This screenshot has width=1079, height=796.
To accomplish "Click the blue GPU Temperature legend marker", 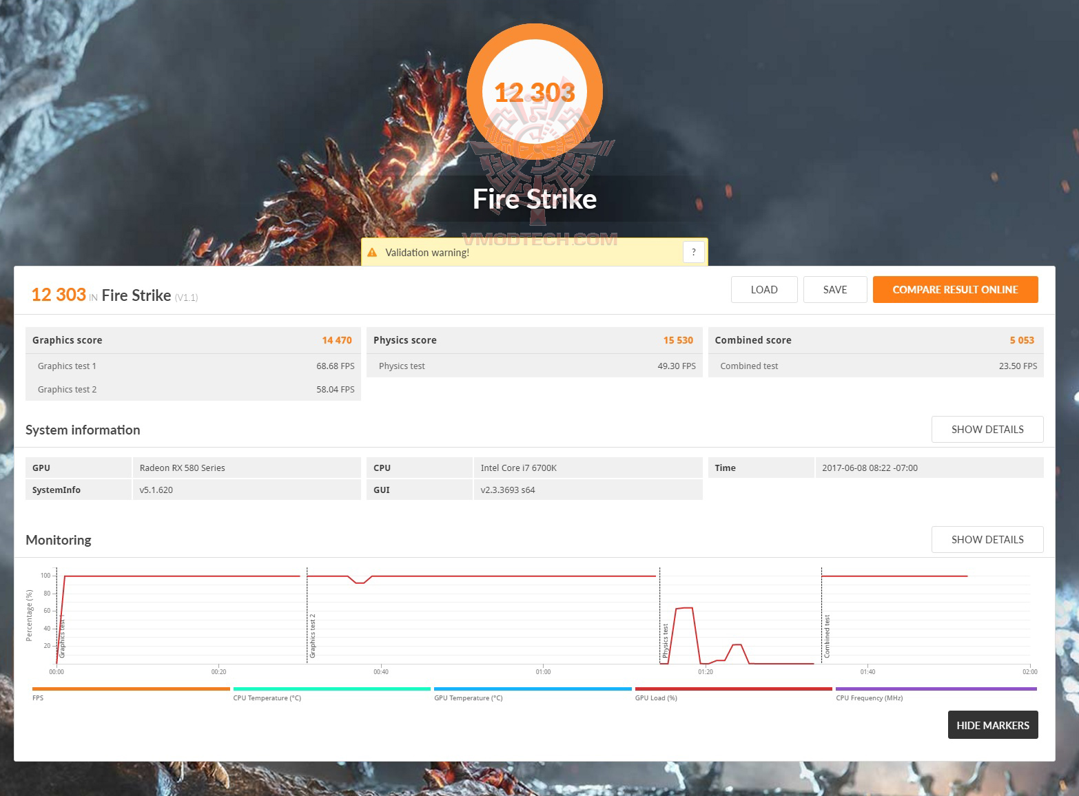I will click(x=532, y=688).
